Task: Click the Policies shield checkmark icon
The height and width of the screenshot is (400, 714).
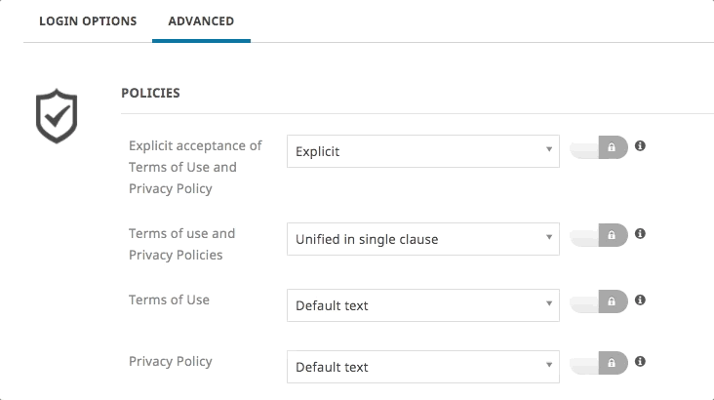Action: click(x=56, y=116)
